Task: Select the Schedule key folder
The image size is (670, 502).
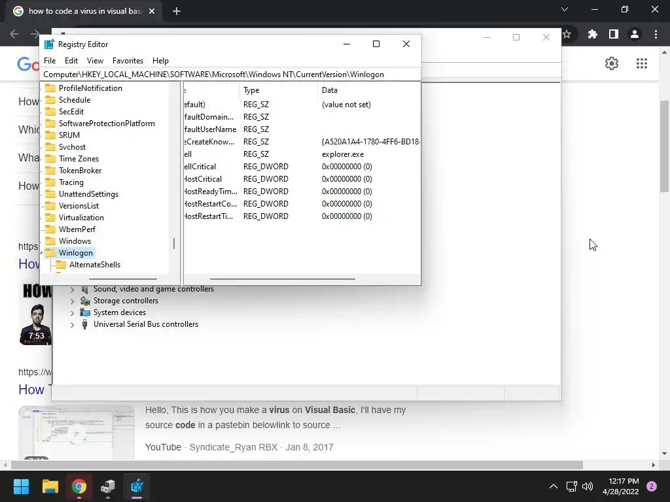Action: 75,100
